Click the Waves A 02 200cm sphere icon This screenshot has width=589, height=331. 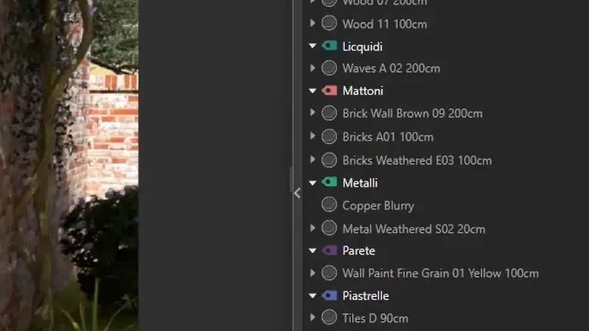point(329,68)
